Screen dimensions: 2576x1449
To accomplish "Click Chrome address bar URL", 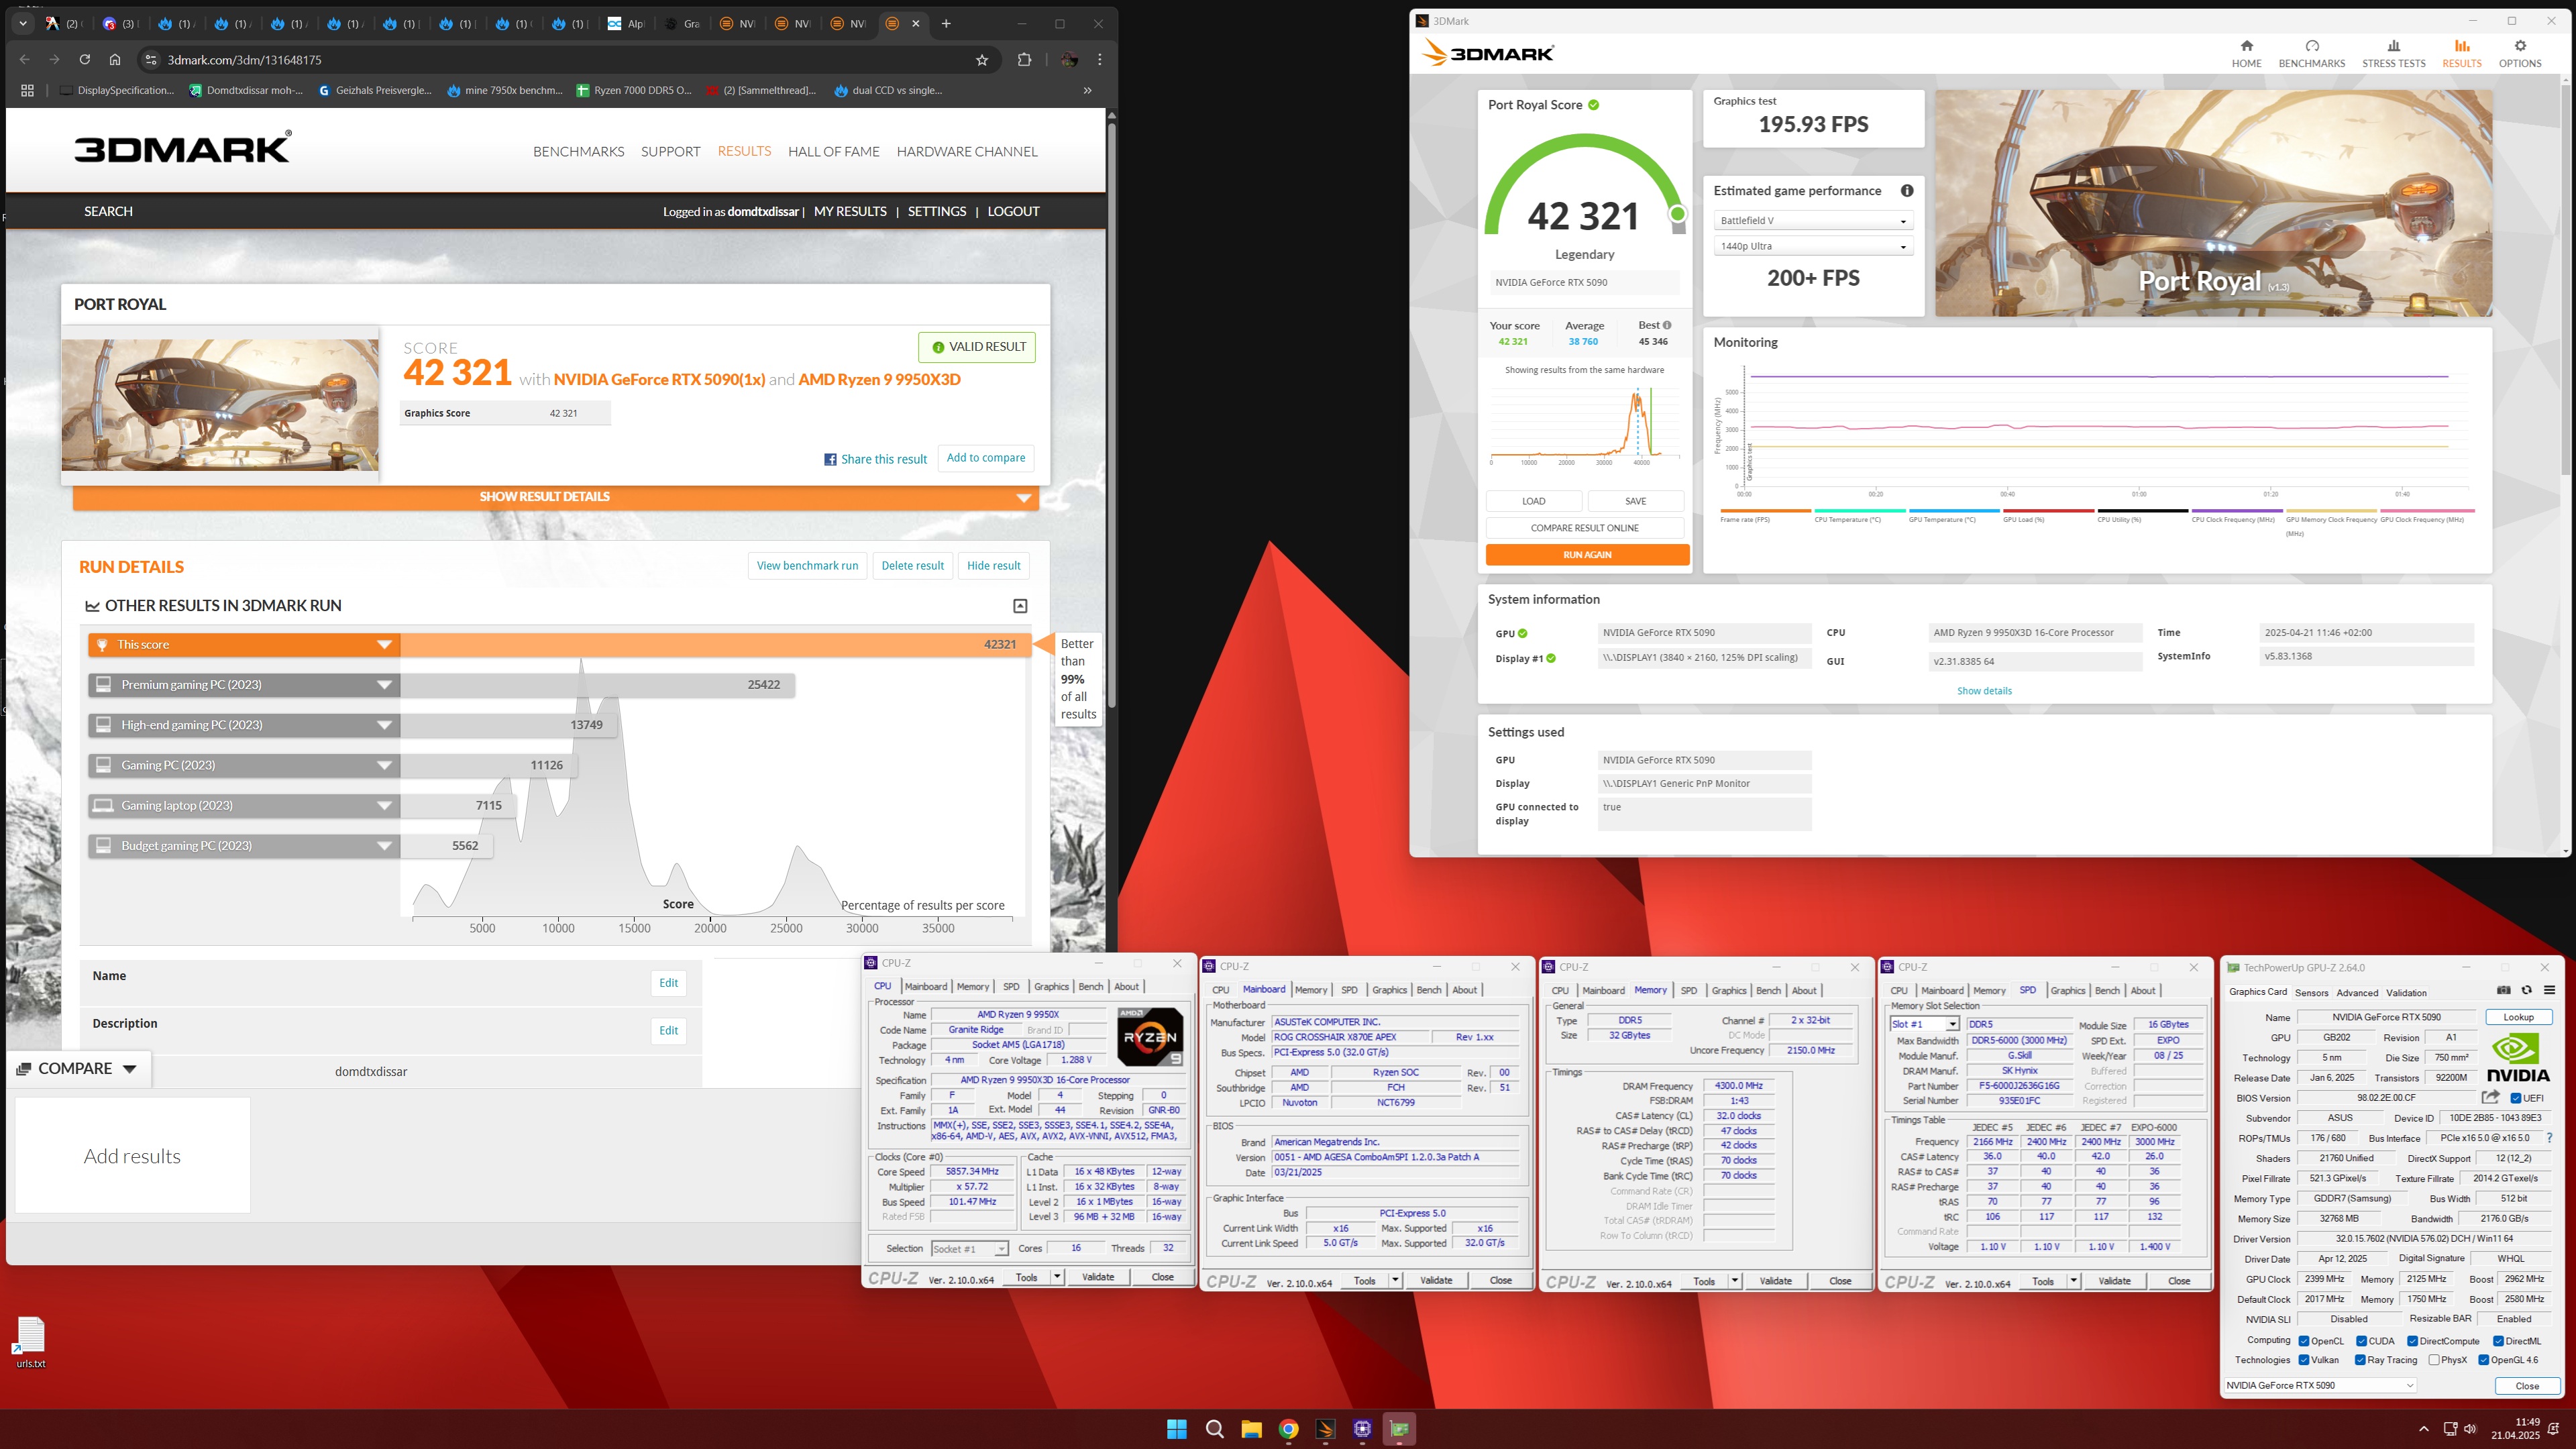I will 245,60.
